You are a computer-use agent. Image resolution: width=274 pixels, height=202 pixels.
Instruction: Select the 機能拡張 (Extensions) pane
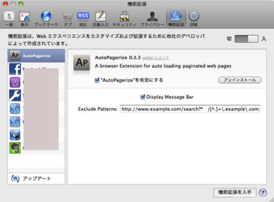click(x=176, y=19)
